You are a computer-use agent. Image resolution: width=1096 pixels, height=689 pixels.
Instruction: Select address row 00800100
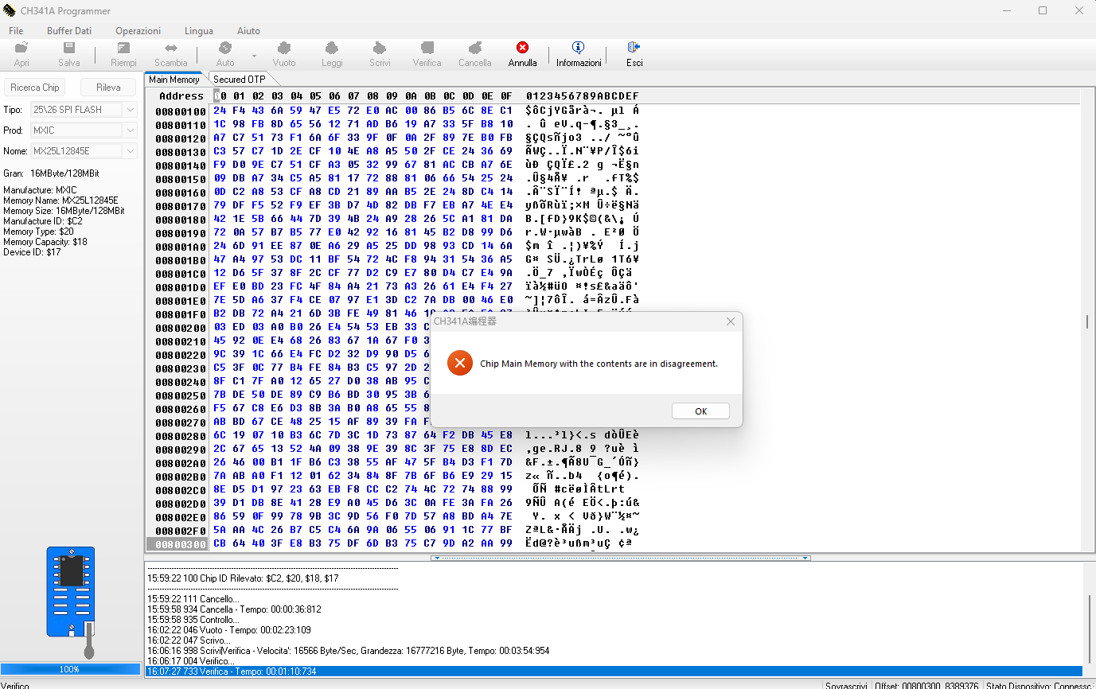181,111
